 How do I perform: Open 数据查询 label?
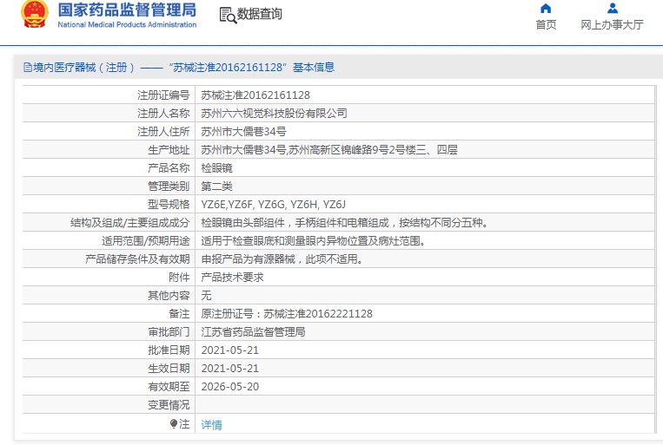[x=259, y=14]
